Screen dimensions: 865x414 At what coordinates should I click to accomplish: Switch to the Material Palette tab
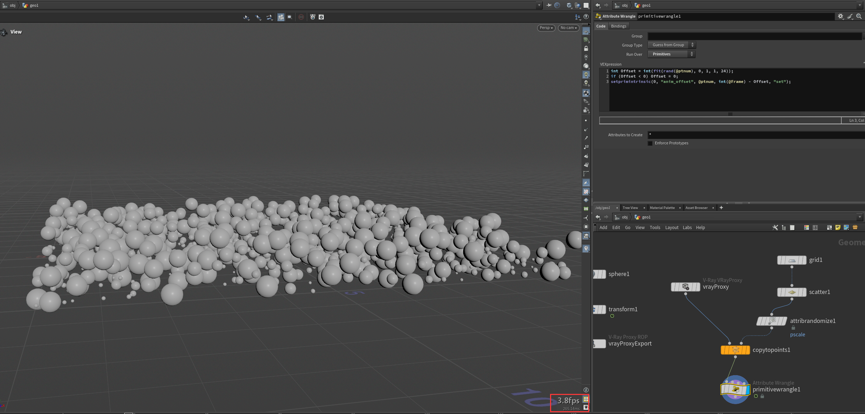tap(662, 208)
